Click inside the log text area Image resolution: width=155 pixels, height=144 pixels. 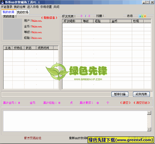click(x=75, y=121)
